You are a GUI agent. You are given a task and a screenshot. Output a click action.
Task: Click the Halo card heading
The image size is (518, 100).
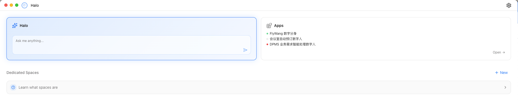[24, 26]
